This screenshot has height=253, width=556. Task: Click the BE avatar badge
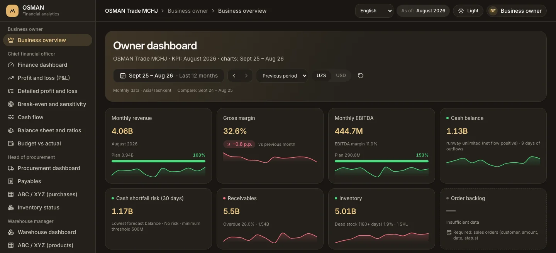coord(493,11)
